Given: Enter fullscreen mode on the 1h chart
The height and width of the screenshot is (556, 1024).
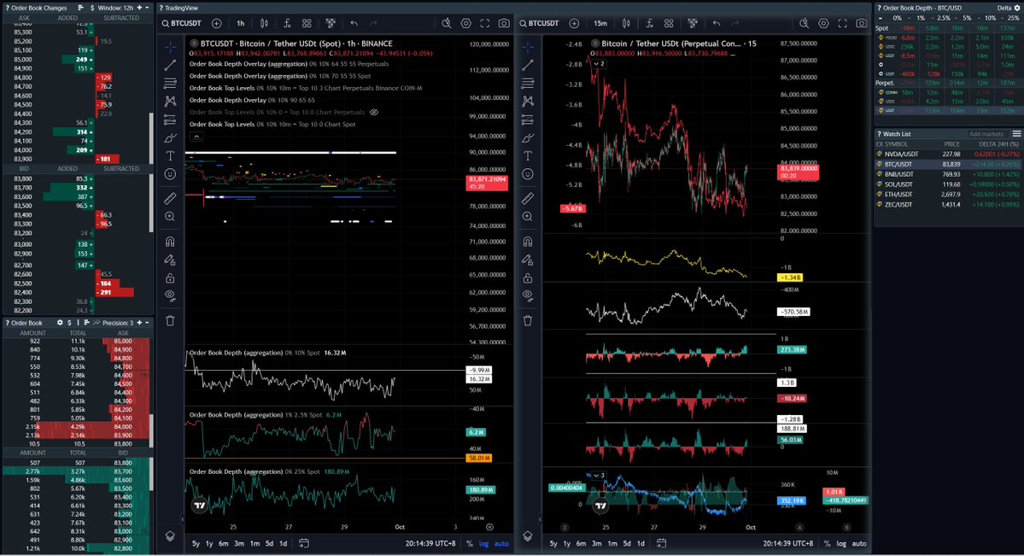Looking at the screenshot, I should pos(484,24).
